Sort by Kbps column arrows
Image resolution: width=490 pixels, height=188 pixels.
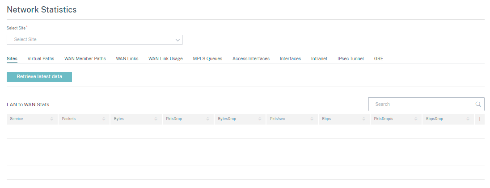tap(364, 119)
